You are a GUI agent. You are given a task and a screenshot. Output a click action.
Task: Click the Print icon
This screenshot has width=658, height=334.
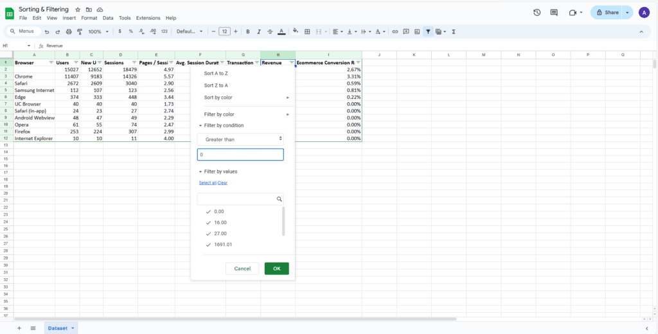69,31
